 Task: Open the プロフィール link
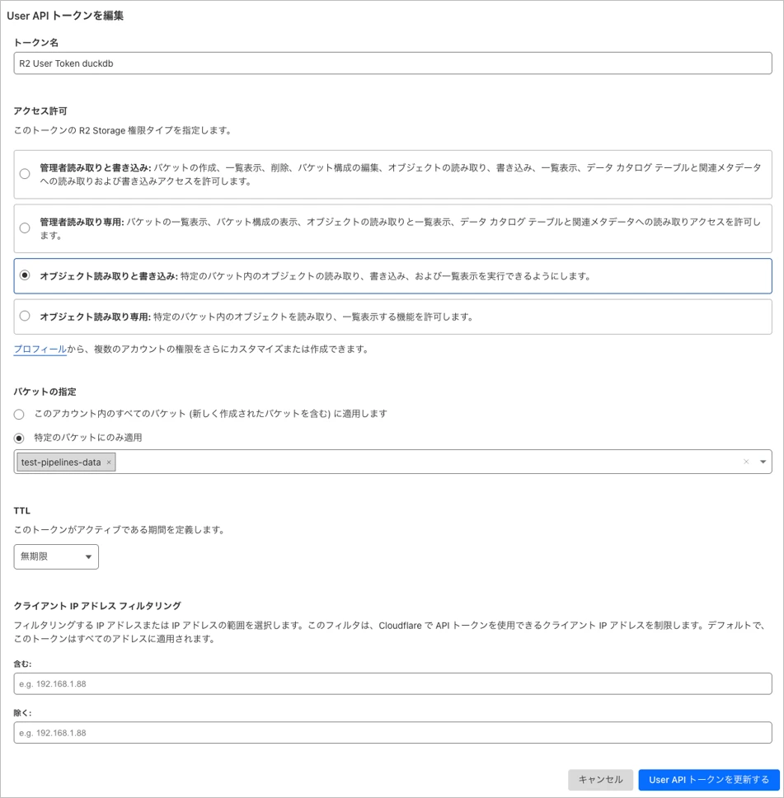pos(40,350)
